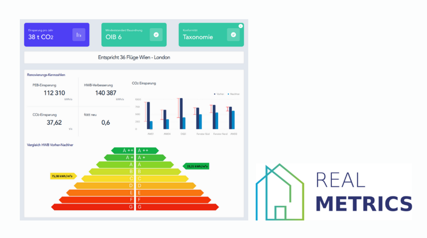Screen dimensions: 427x238
Task: Open the OIB 6 Mindeststandard card
Action: [134, 35]
